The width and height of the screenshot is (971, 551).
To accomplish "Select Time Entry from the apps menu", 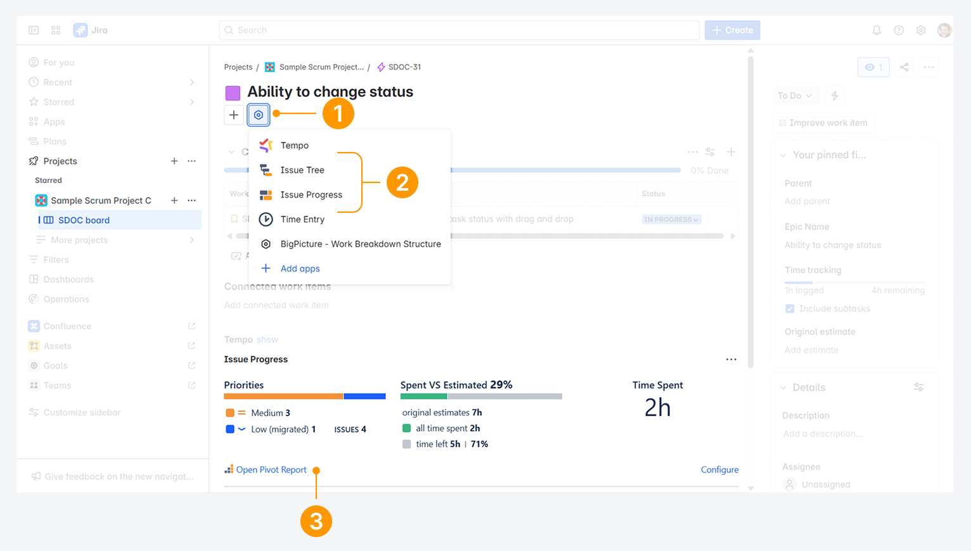I will click(350, 219).
